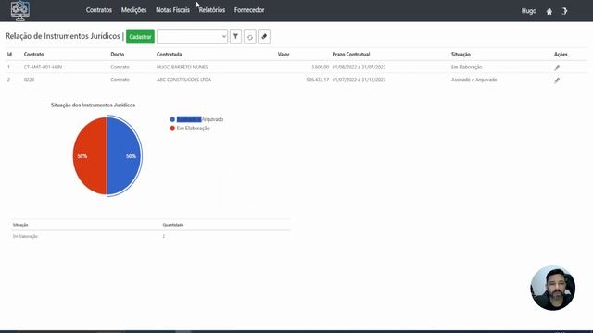This screenshot has width=593, height=333.
Task: Click the Arquivado legend label
Action: coord(200,119)
